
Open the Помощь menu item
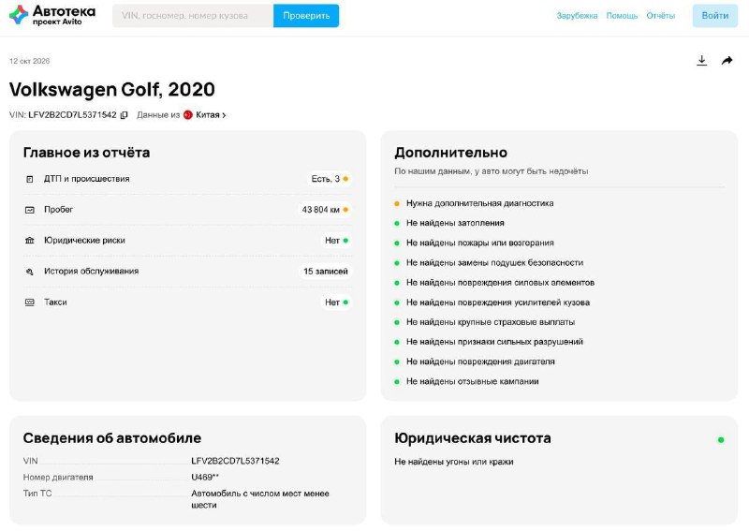tap(622, 16)
